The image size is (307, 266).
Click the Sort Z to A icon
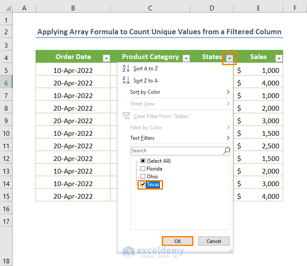(126, 80)
